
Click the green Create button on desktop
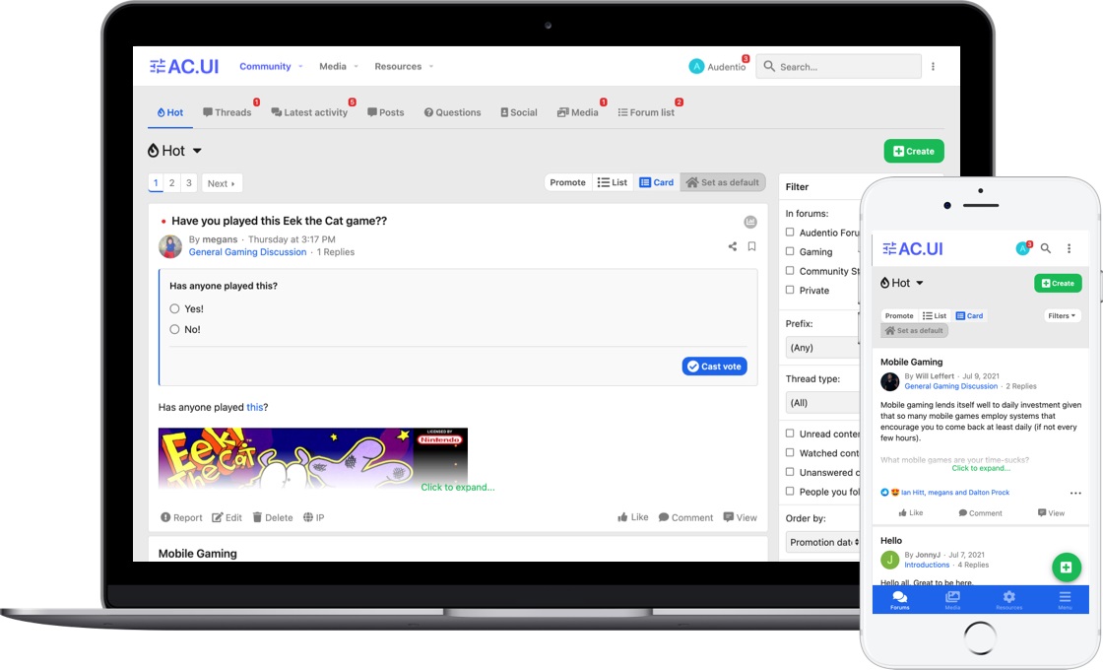tap(913, 151)
